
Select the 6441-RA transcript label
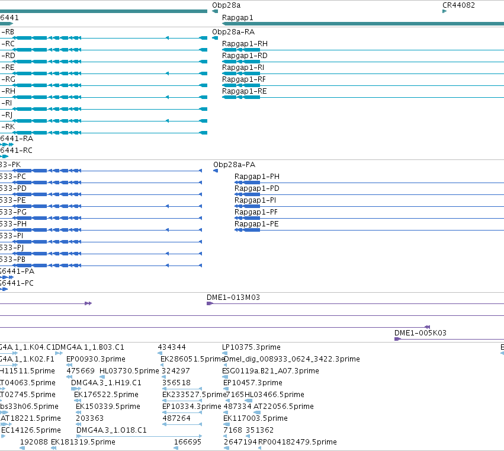click(x=17, y=139)
